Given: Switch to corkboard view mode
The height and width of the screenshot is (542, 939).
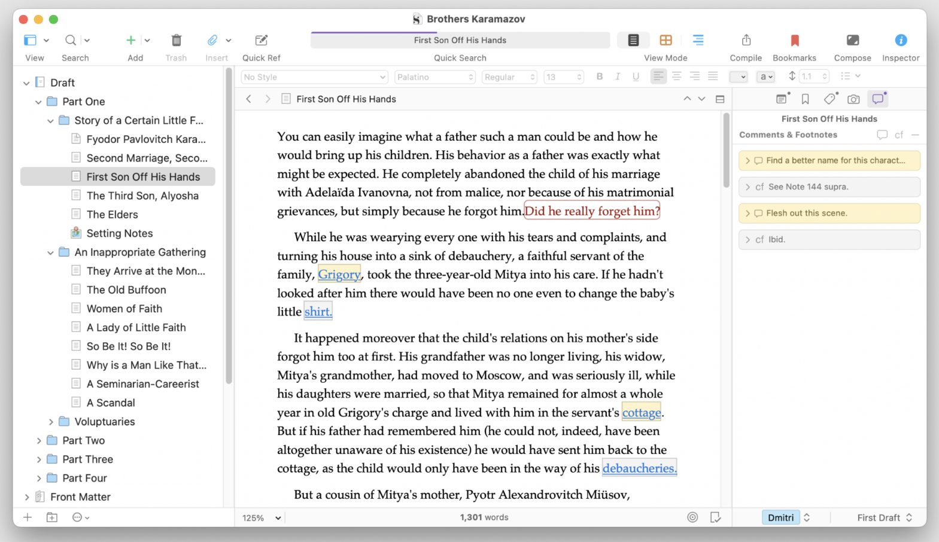Looking at the screenshot, I should [x=665, y=40].
